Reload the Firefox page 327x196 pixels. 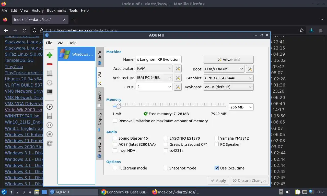[25, 30]
